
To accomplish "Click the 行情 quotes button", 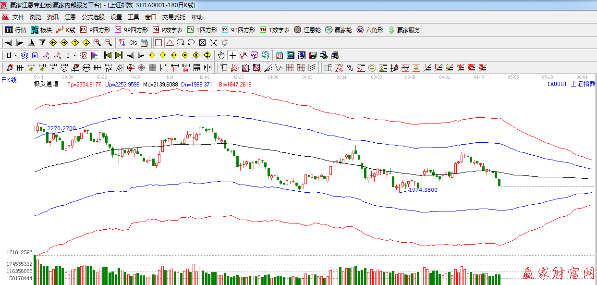I will point(16,30).
